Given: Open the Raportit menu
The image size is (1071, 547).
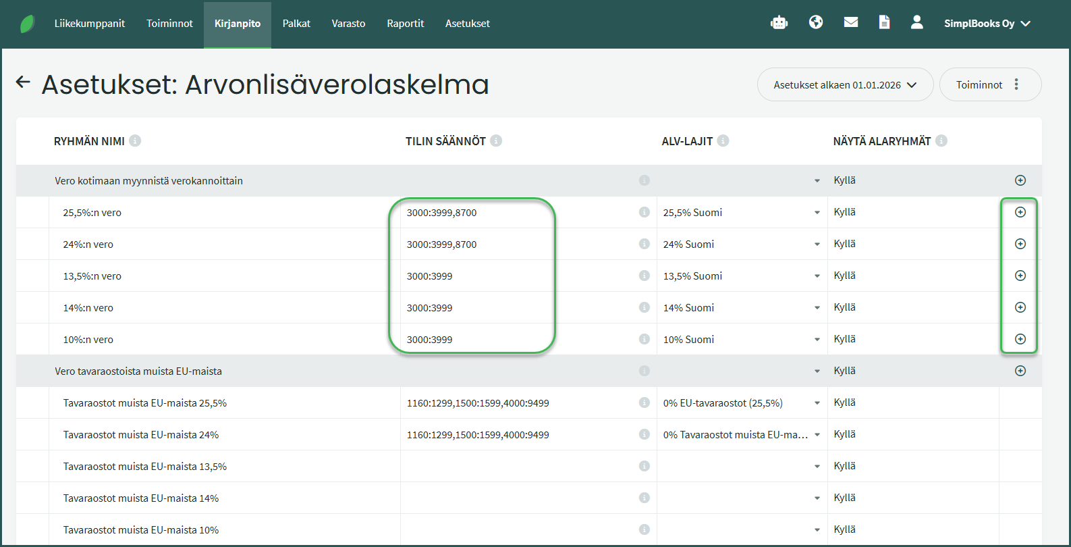Looking at the screenshot, I should click(405, 24).
